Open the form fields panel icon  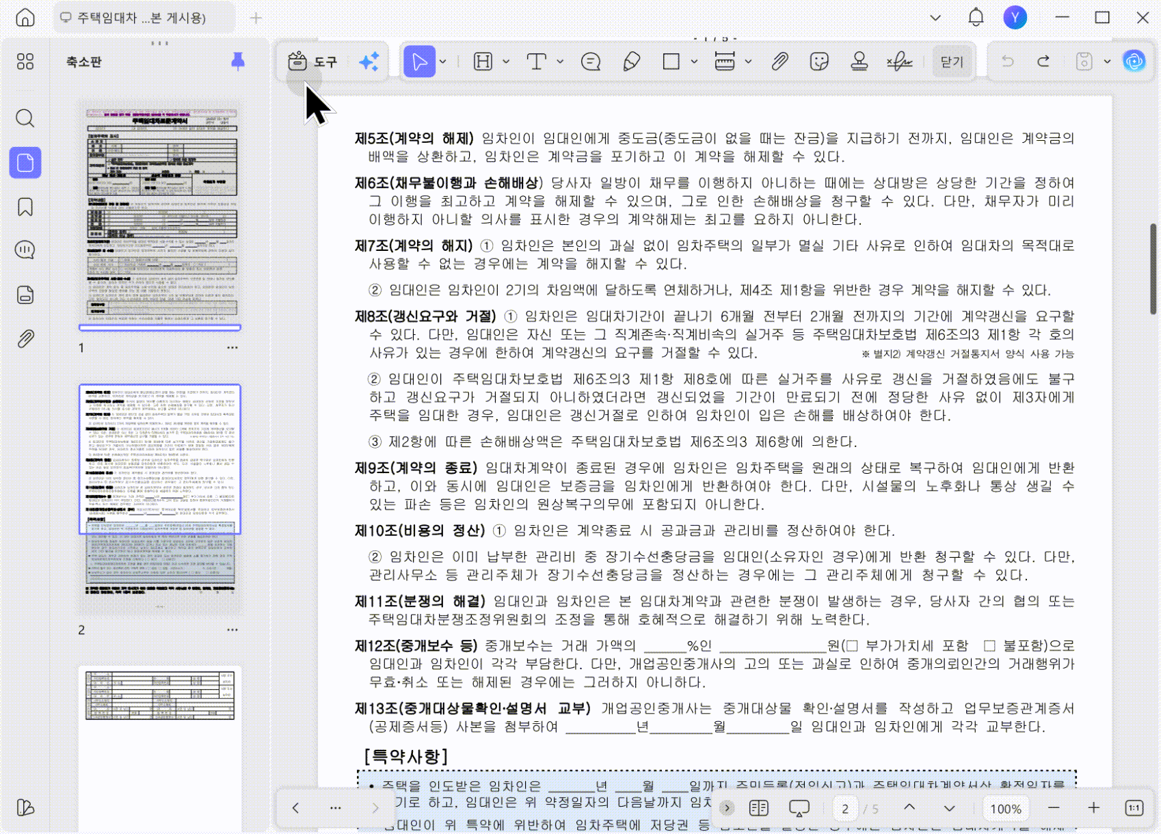25,295
